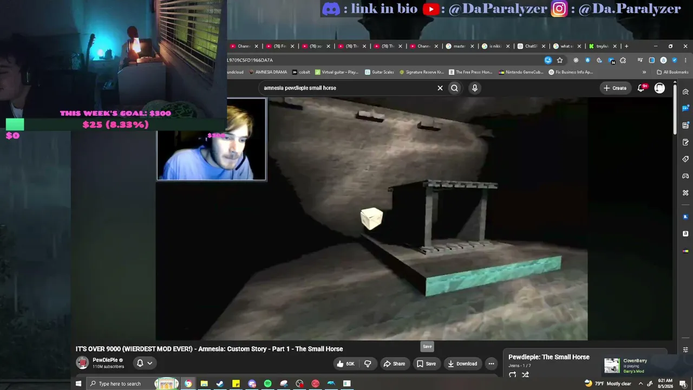Screen dimensions: 693x390
Task: Open the Signature Reserve bookmark
Action: 422,72
